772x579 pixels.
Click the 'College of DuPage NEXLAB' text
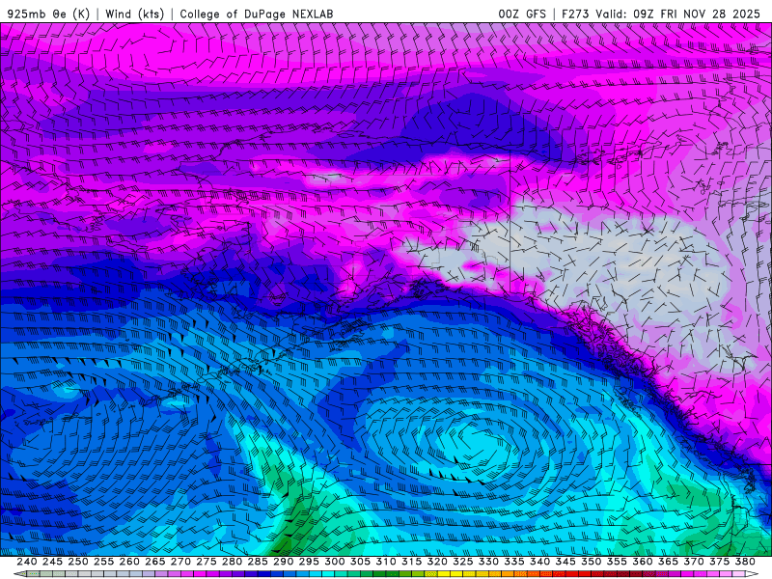tap(256, 14)
